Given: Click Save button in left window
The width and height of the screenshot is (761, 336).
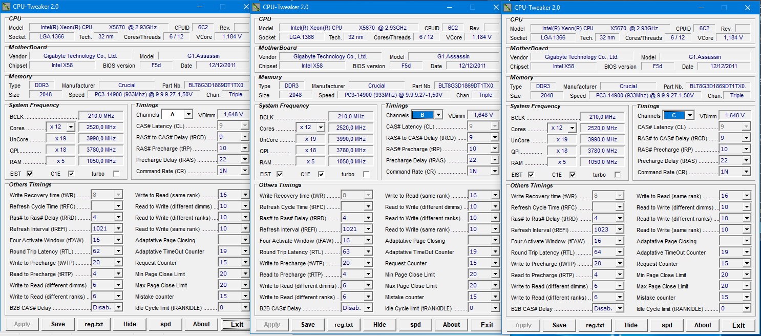Looking at the screenshot, I should tap(58, 324).
